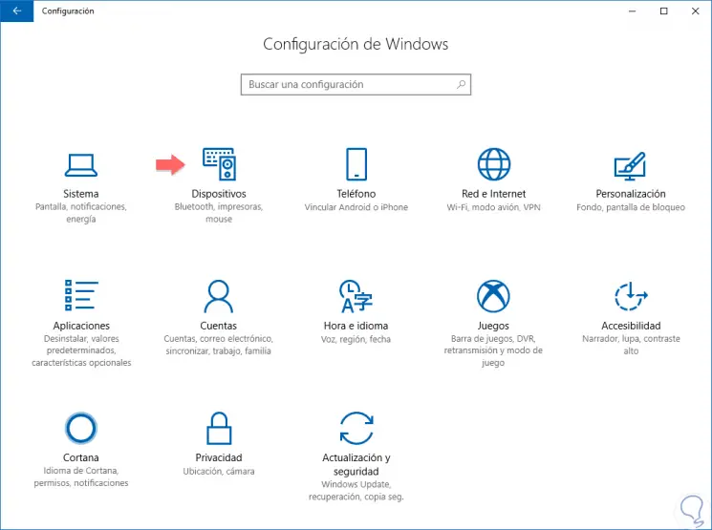The image size is (712, 530).
Task: Open the Teléfono phone icon
Action: [356, 164]
